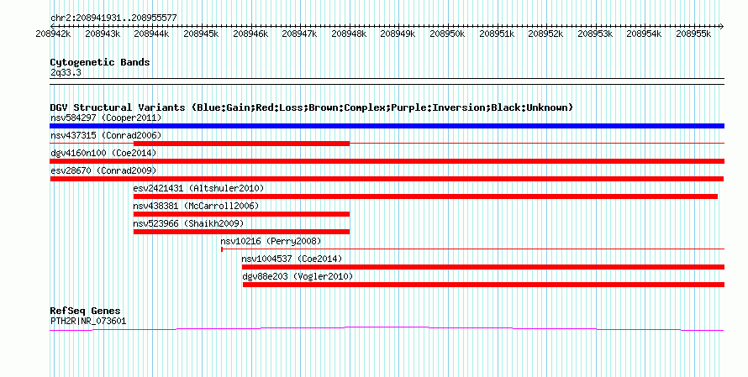Click the red bar under nsv438381 (McCarroll2006)

click(x=241, y=214)
